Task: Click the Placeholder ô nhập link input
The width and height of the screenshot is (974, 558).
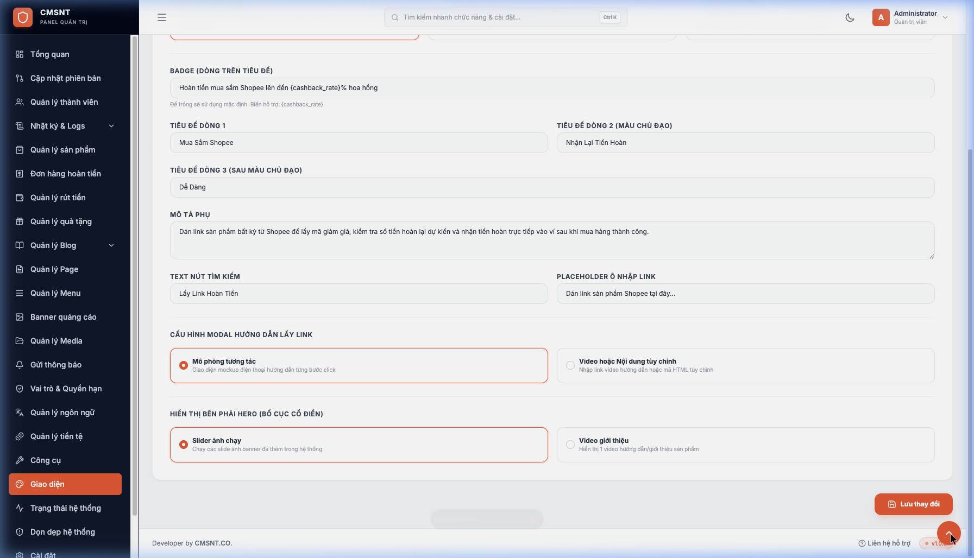Action: [745, 294]
